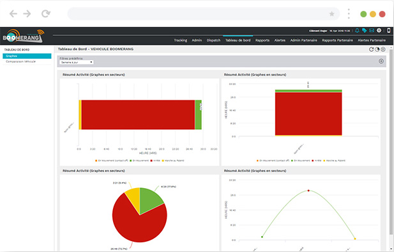This screenshot has width=394, height=252.
Task: Click the red peak point on line chart
Action: click(308, 191)
